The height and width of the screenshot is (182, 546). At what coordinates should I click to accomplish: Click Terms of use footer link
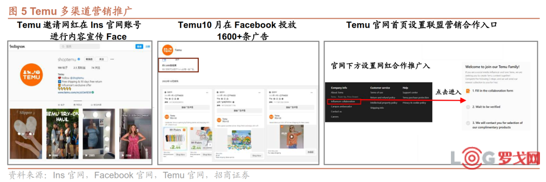tap(377, 93)
